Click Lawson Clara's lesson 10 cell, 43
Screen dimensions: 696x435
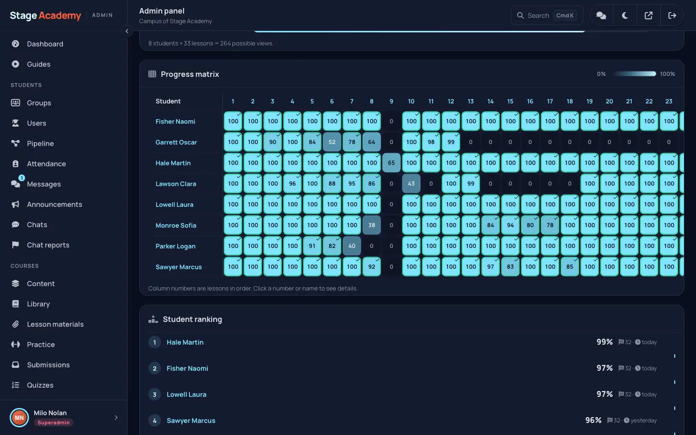click(411, 184)
